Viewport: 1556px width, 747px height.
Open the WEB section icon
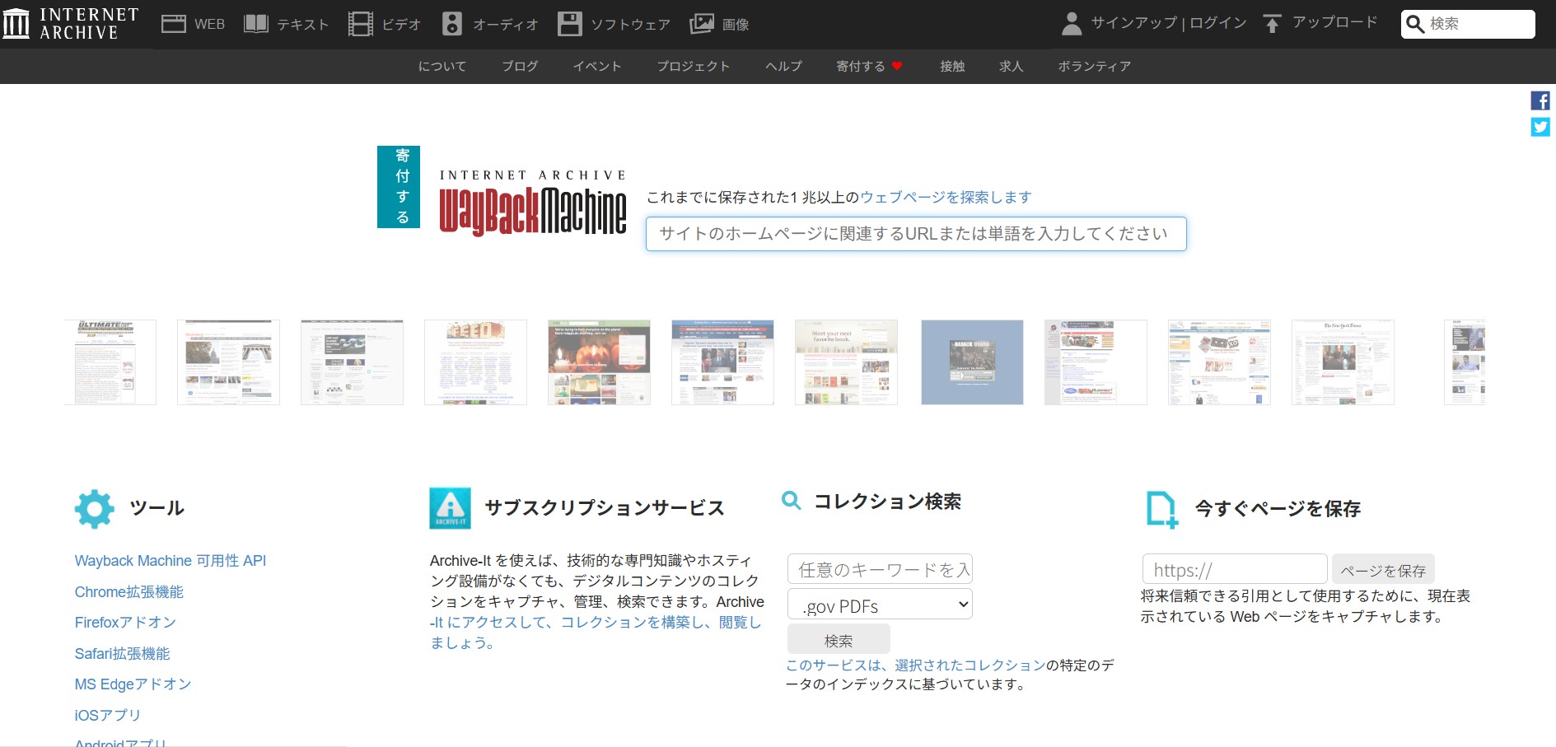pos(173,23)
